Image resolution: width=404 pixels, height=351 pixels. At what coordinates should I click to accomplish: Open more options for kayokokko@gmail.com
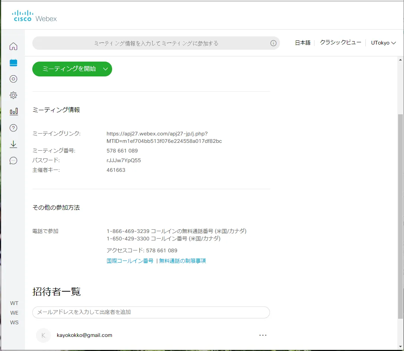pyautogui.click(x=263, y=335)
